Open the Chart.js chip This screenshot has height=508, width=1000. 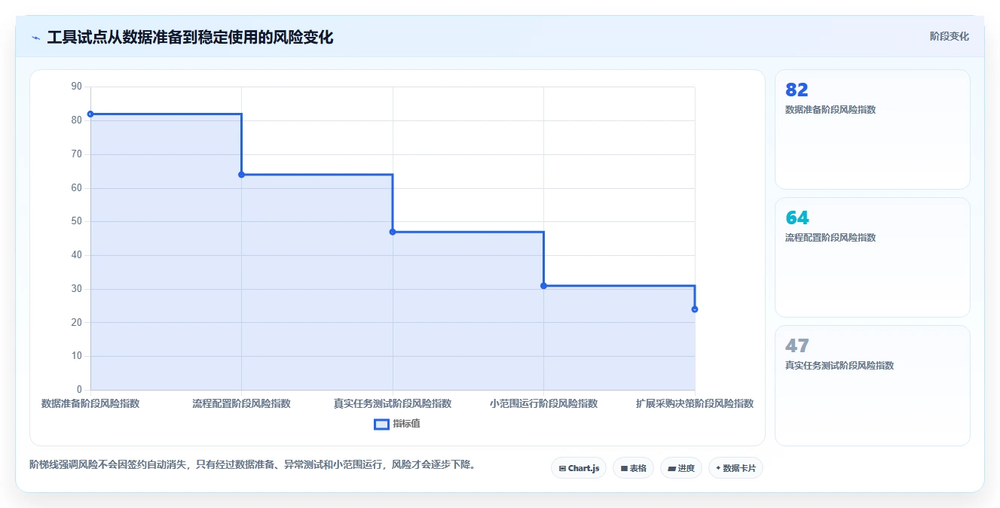tap(579, 468)
